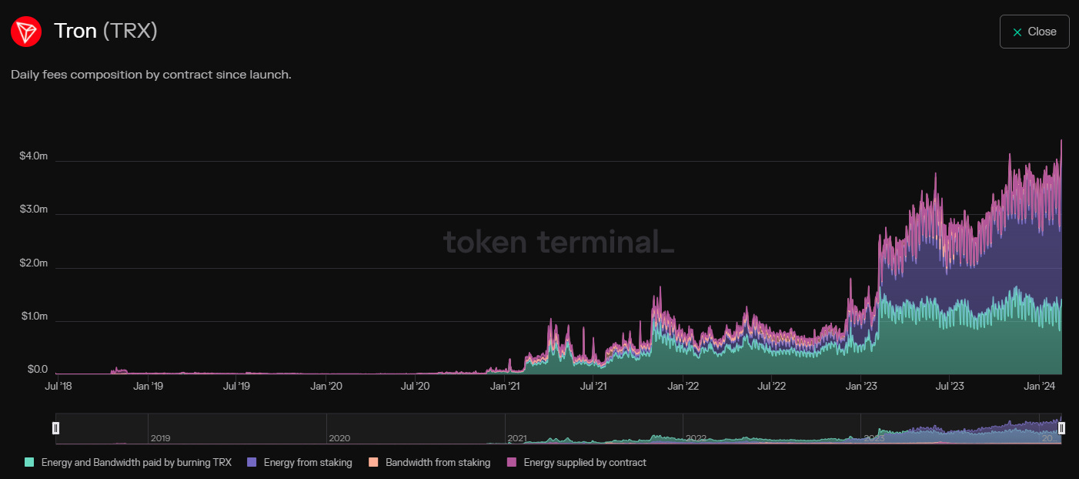Click the Jan '19 x-axis label
This screenshot has height=479, width=1079.
pos(147,386)
